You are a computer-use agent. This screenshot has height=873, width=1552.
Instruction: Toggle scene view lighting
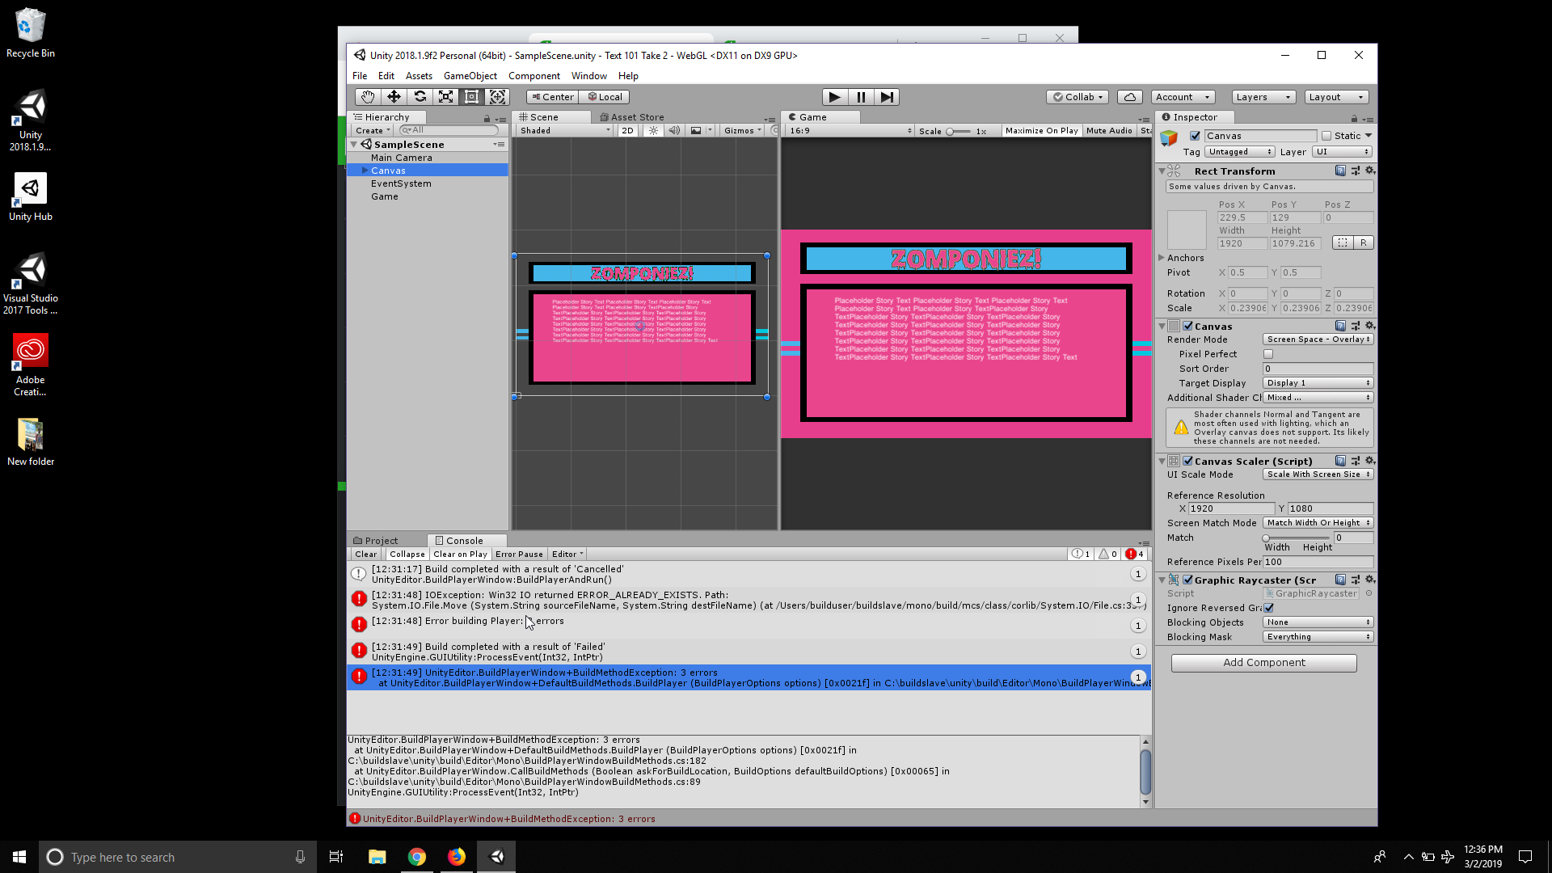(x=653, y=130)
